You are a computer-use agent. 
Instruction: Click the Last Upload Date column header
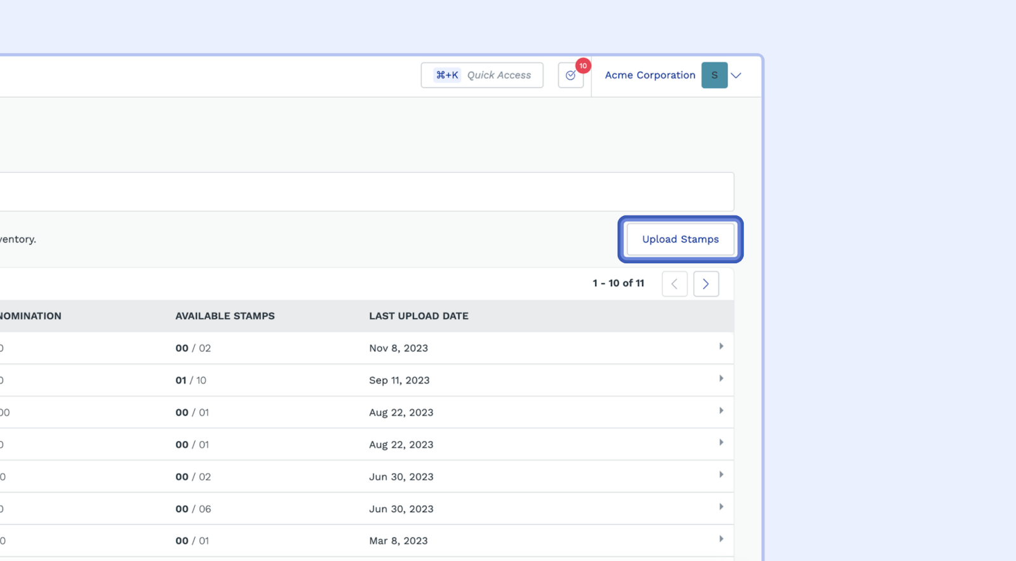[x=418, y=316]
